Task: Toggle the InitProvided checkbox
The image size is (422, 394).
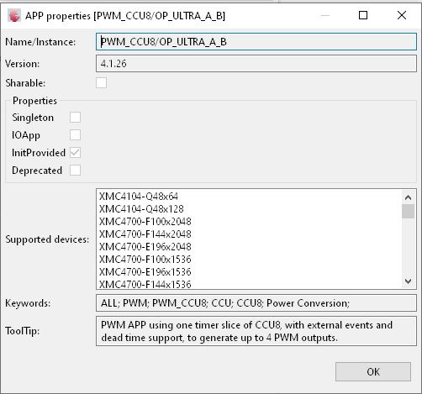Action: pos(75,153)
